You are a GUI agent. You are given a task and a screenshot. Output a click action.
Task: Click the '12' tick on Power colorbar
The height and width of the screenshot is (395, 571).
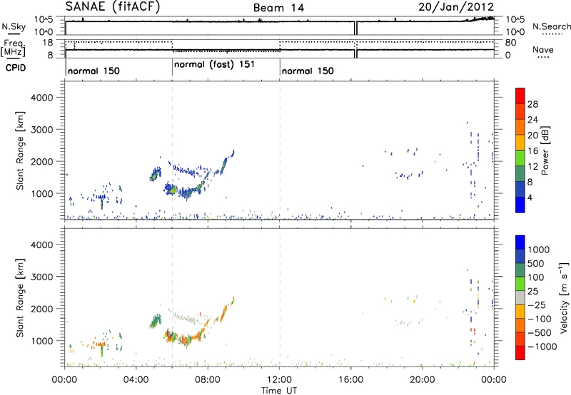pos(532,167)
